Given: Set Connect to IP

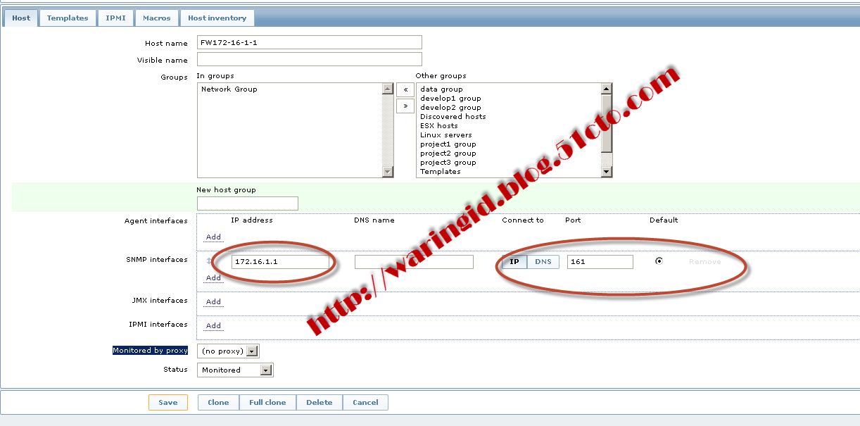Looking at the screenshot, I should click(514, 262).
